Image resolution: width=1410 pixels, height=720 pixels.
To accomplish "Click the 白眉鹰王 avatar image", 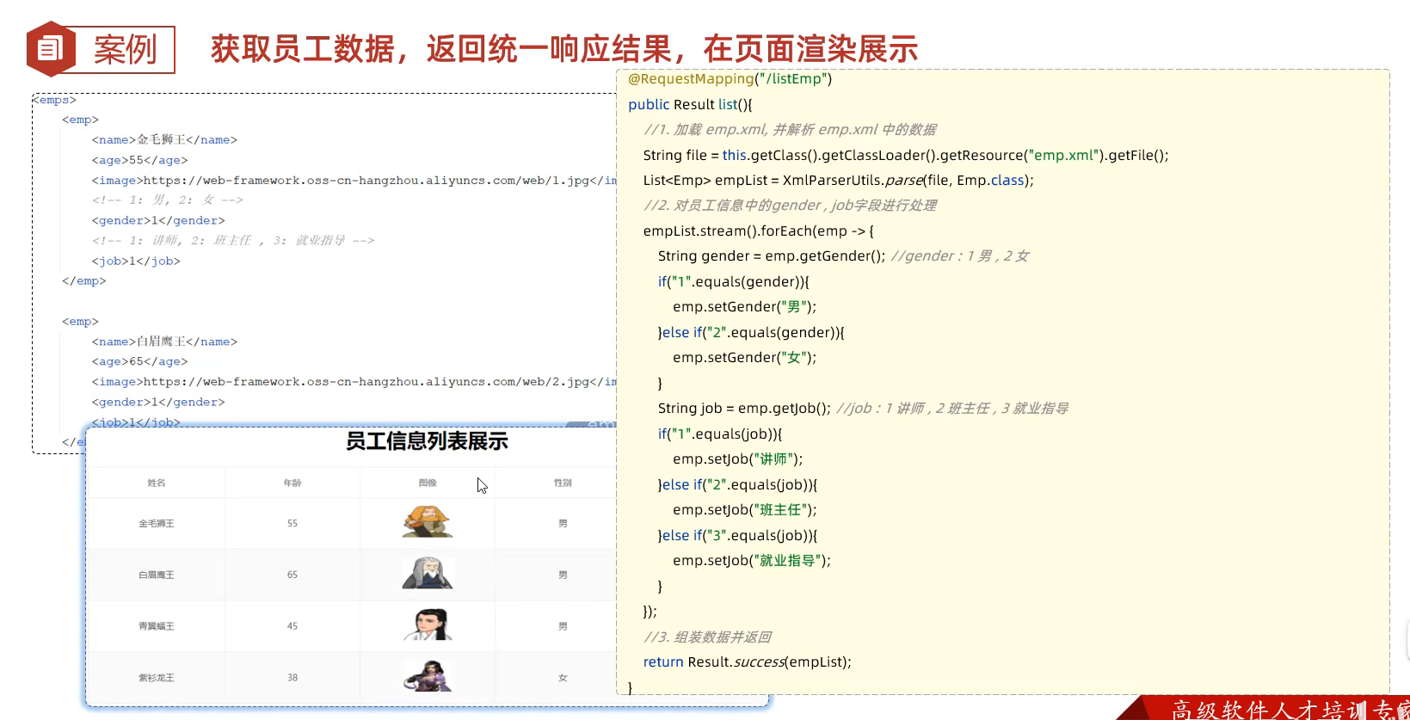I will pos(428,574).
